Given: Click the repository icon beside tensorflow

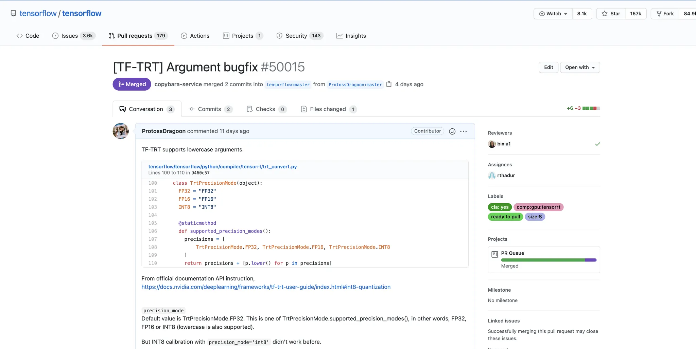Looking at the screenshot, I should click(x=13, y=13).
